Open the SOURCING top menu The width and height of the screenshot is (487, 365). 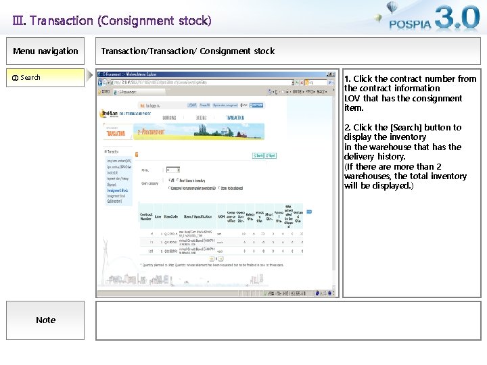click(x=169, y=118)
